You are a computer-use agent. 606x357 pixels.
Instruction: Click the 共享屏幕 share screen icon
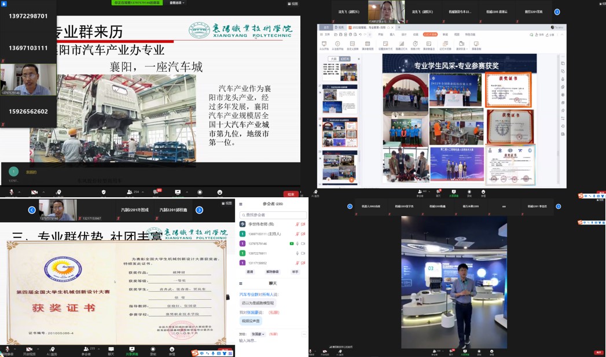(132, 350)
